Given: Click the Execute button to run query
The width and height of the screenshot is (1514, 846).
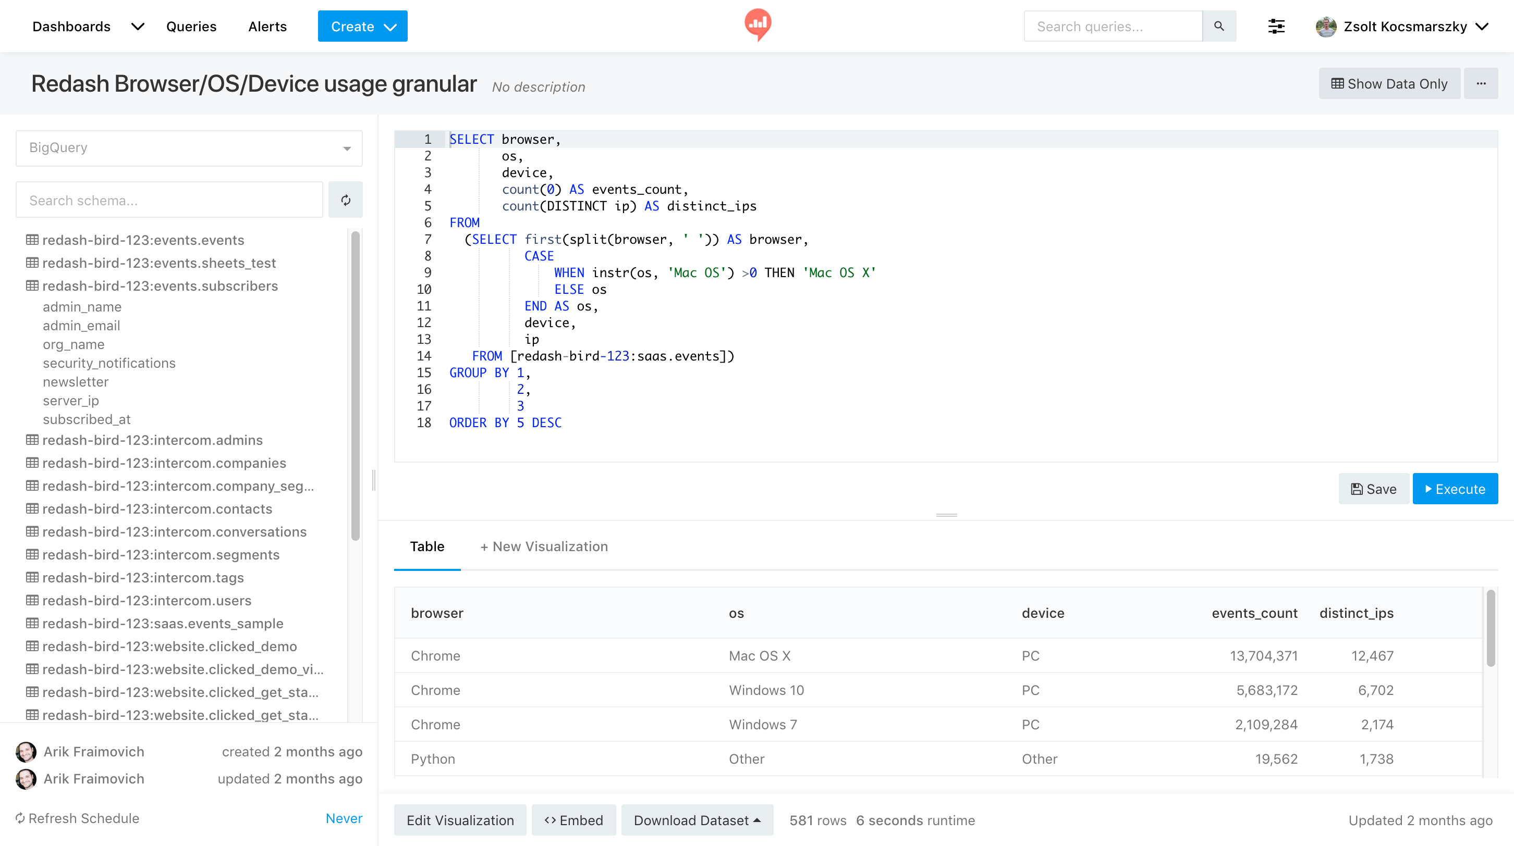Looking at the screenshot, I should pyautogui.click(x=1455, y=489).
